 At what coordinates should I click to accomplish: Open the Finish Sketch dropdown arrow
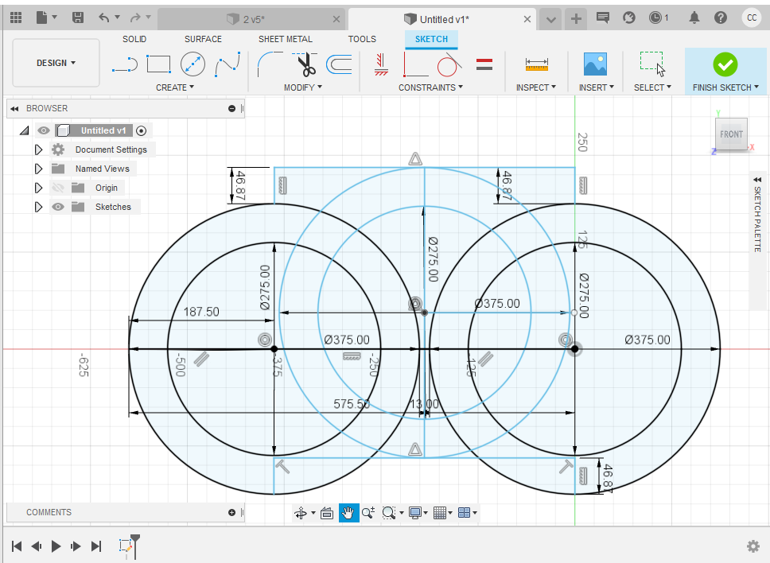(756, 87)
